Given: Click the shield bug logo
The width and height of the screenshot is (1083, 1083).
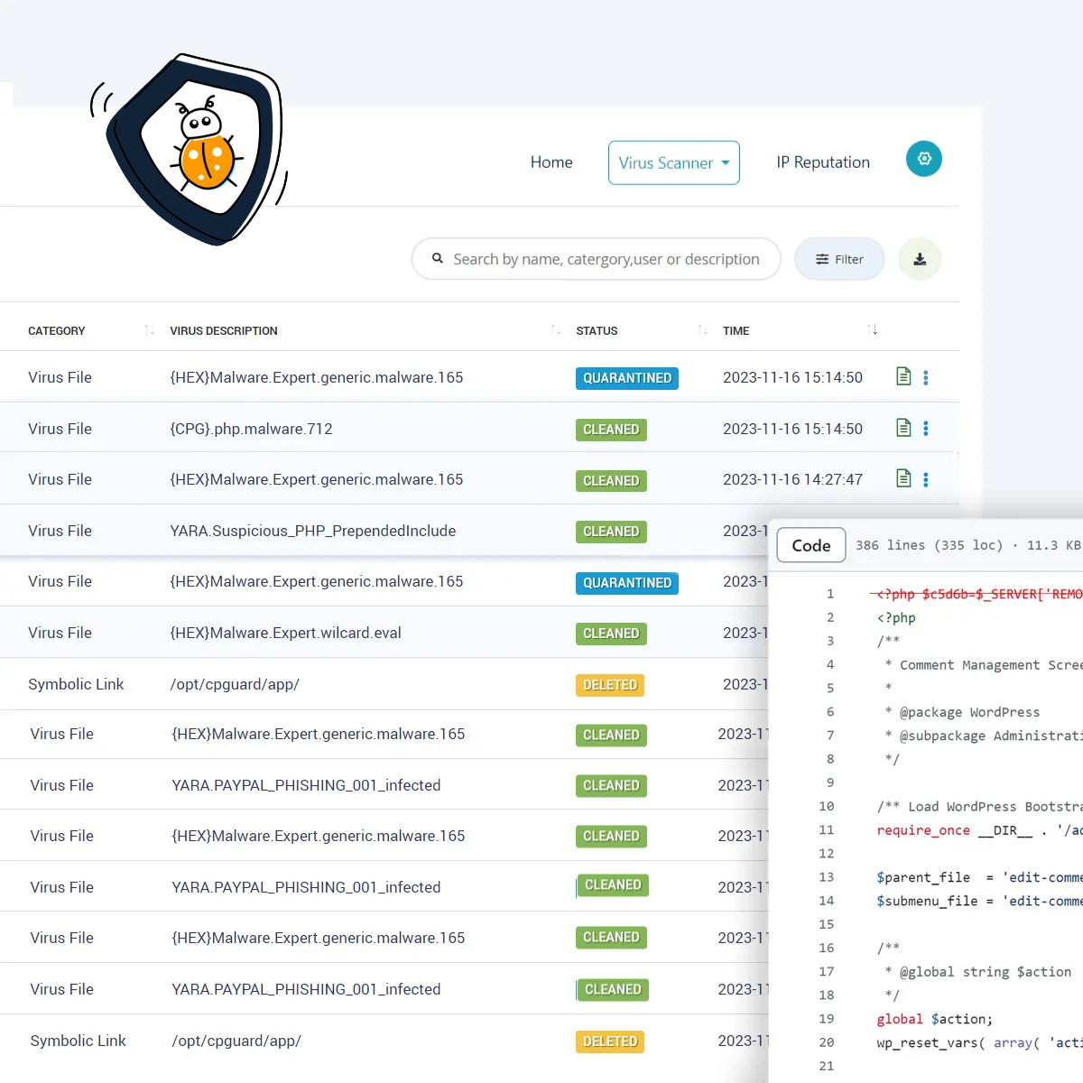Looking at the screenshot, I should (x=196, y=149).
